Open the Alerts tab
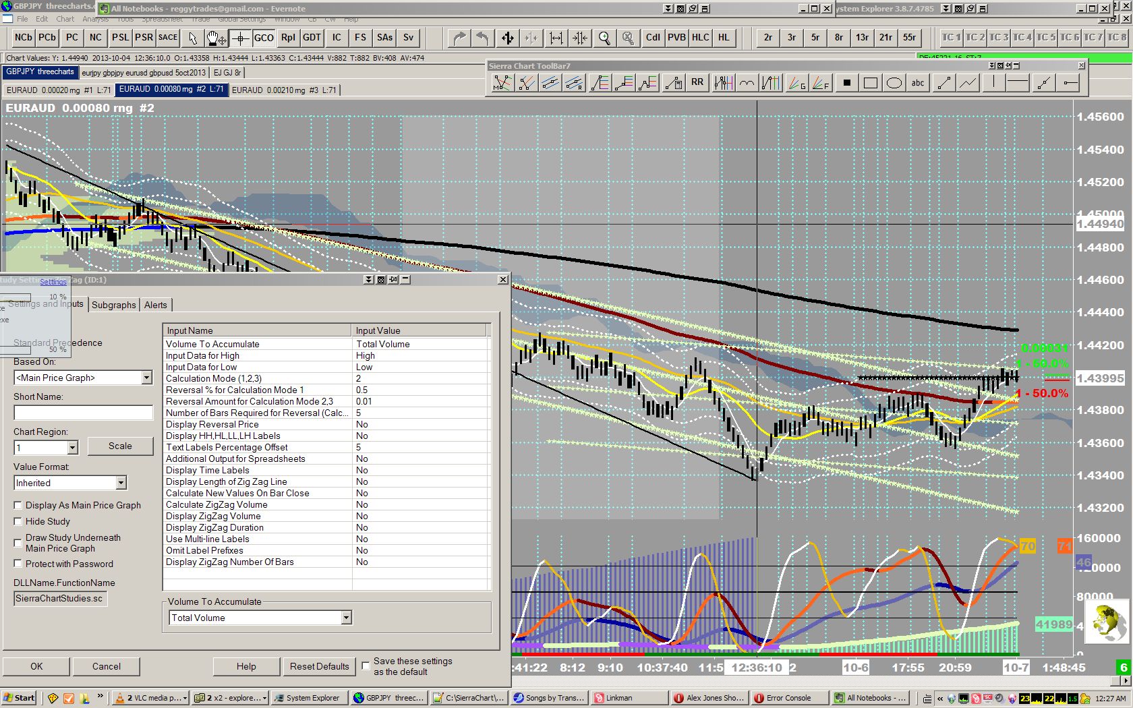 click(x=155, y=305)
